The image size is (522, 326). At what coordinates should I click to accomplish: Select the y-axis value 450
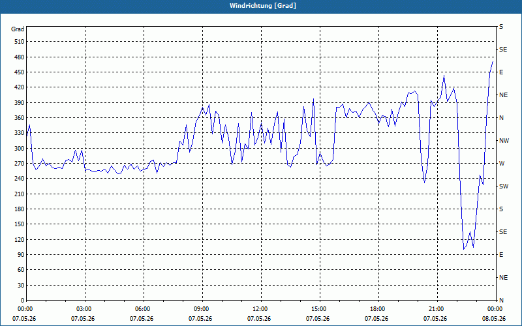pos(20,72)
